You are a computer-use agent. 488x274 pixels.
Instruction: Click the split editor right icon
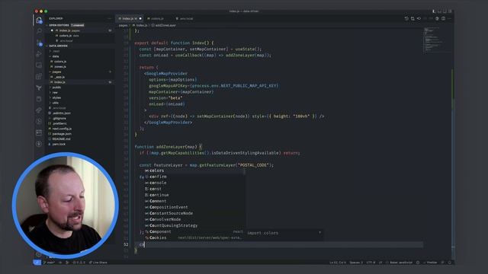[x=444, y=18]
